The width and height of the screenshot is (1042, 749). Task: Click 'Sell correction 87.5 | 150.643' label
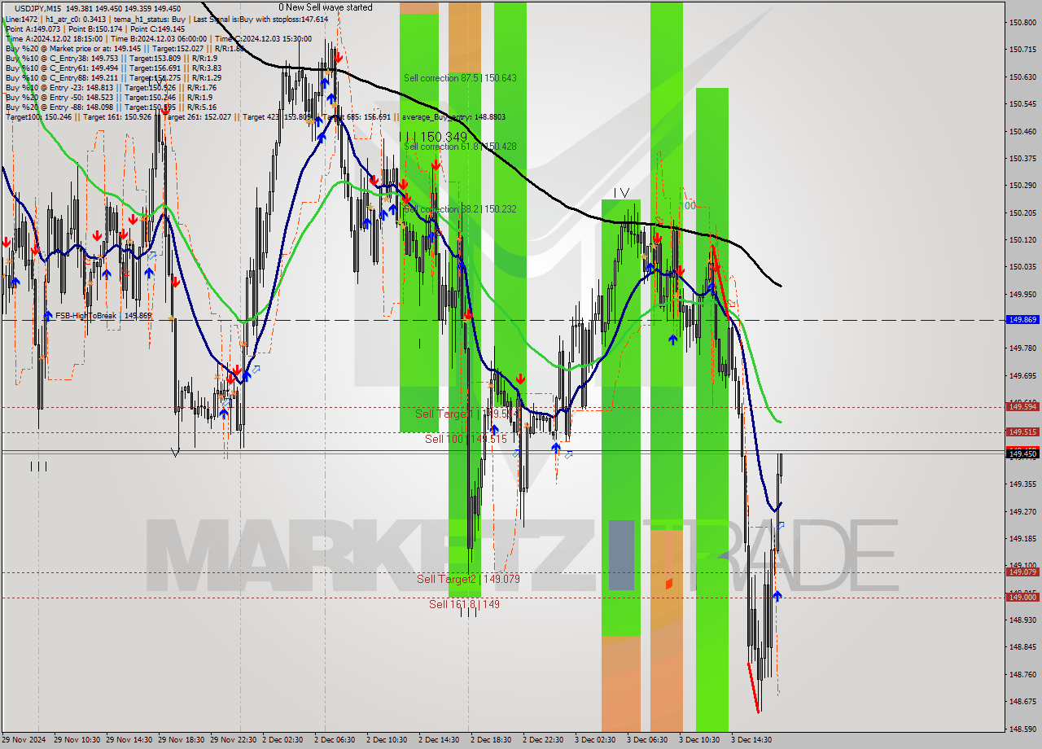[460, 78]
